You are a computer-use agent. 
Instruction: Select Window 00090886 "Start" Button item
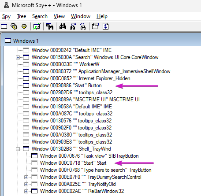point(67,85)
